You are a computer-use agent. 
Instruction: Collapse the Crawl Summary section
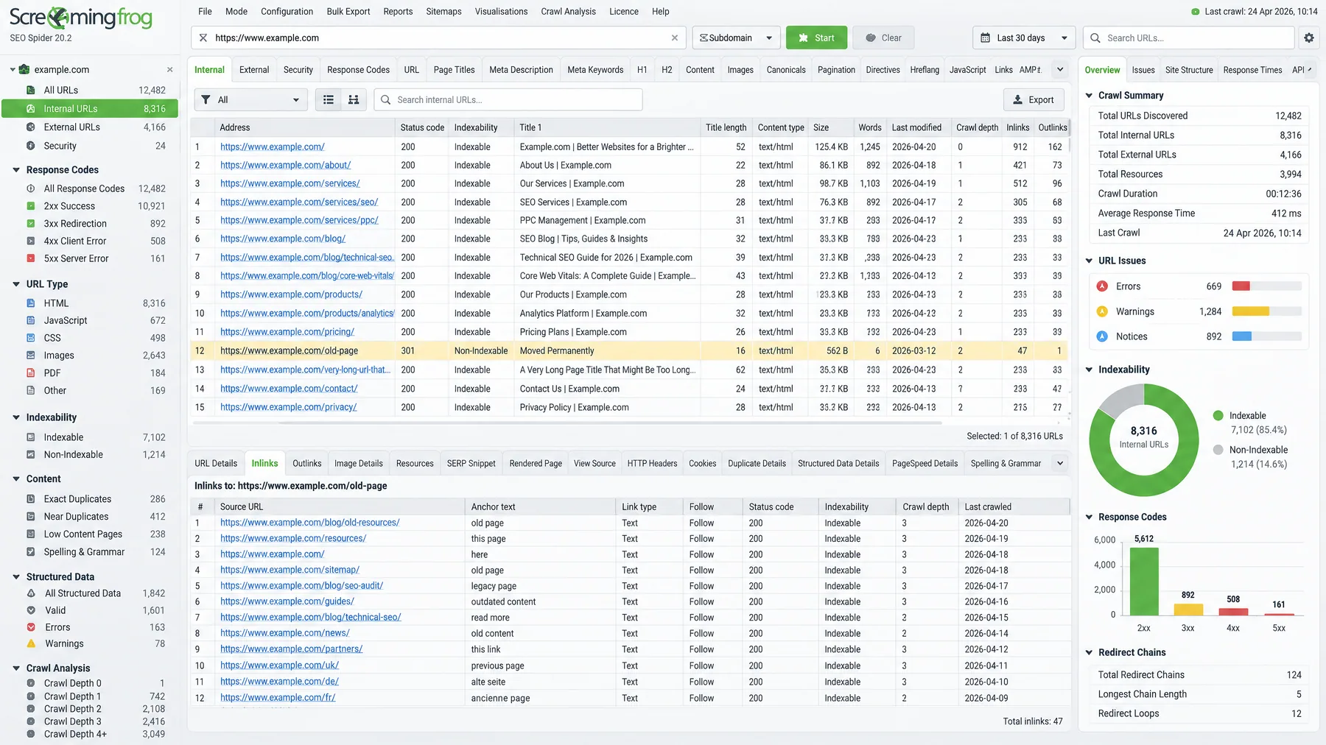point(1089,95)
